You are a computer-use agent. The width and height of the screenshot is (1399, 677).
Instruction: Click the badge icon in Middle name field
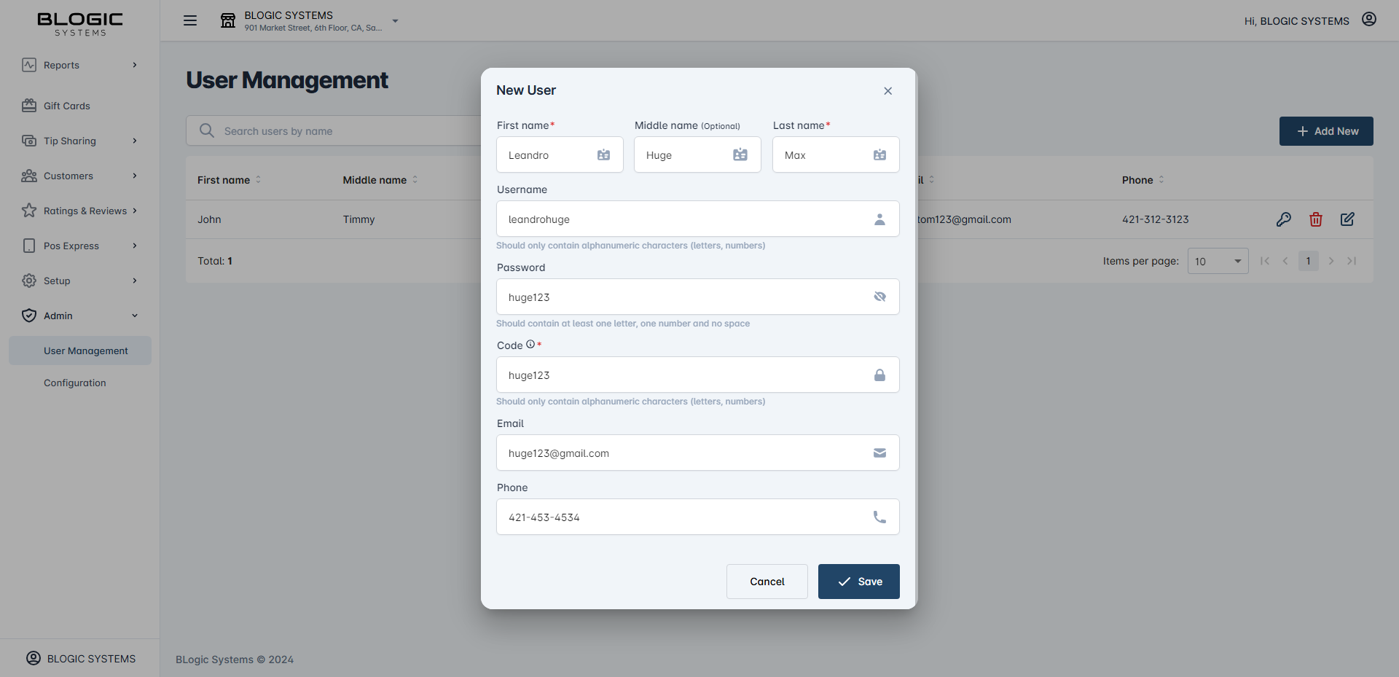tap(740, 154)
